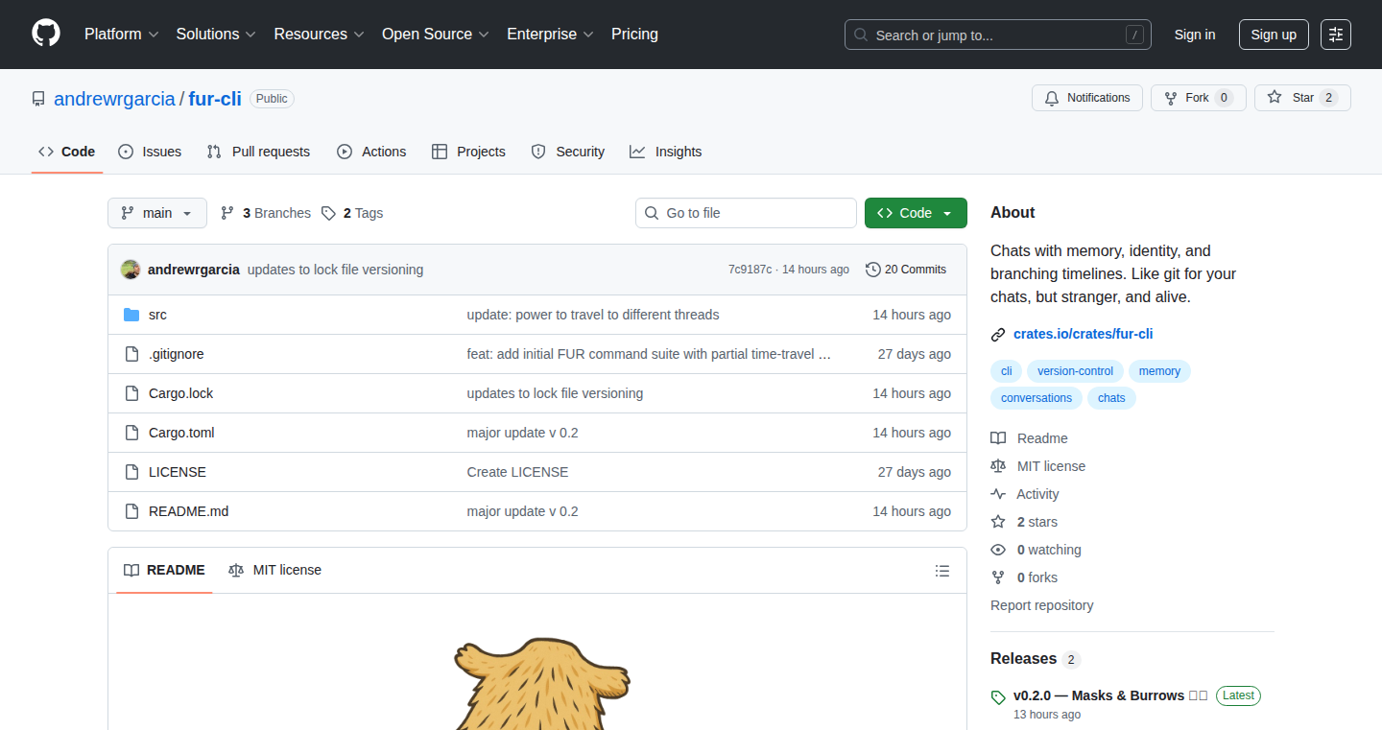
Task: Click the cli topic tag
Action: point(1007,371)
